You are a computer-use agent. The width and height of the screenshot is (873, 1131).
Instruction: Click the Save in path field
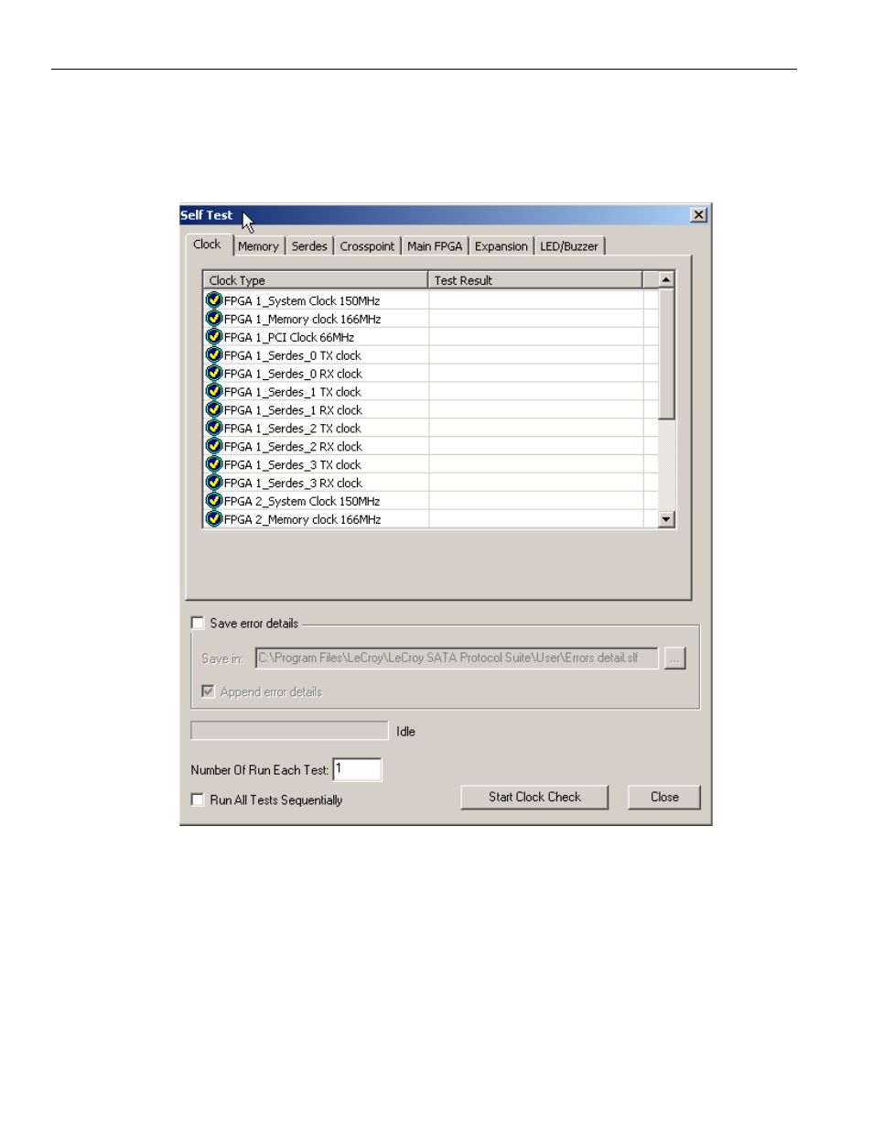(x=457, y=658)
